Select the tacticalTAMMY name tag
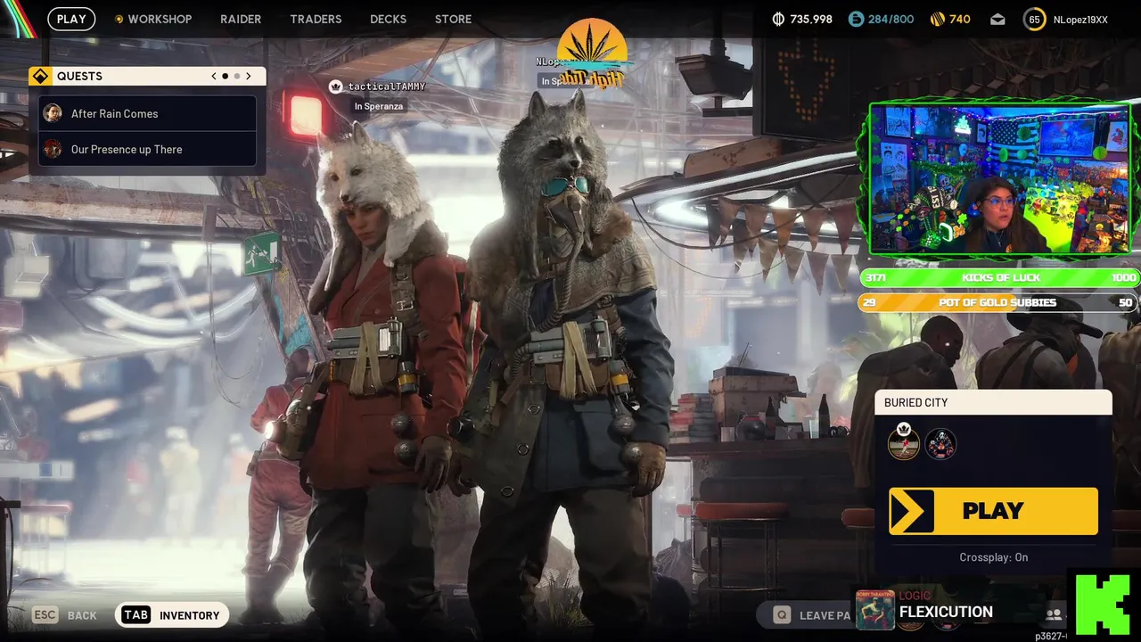The height and width of the screenshot is (642, 1141). click(x=387, y=86)
